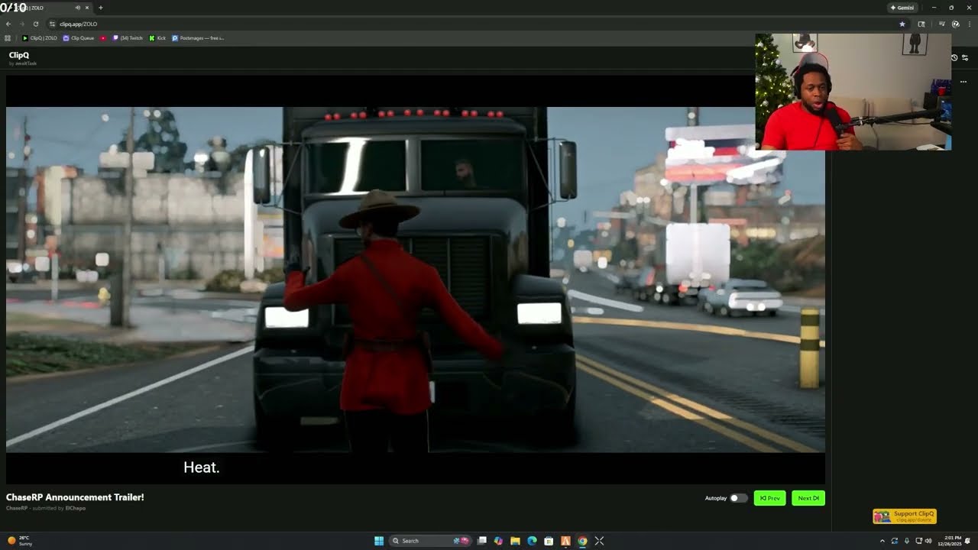978x550 pixels.
Task: Open ClipQ history clock icon
Action: pyautogui.click(x=954, y=58)
